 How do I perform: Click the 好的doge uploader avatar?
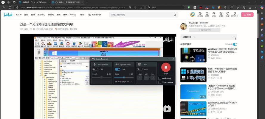point(184,26)
